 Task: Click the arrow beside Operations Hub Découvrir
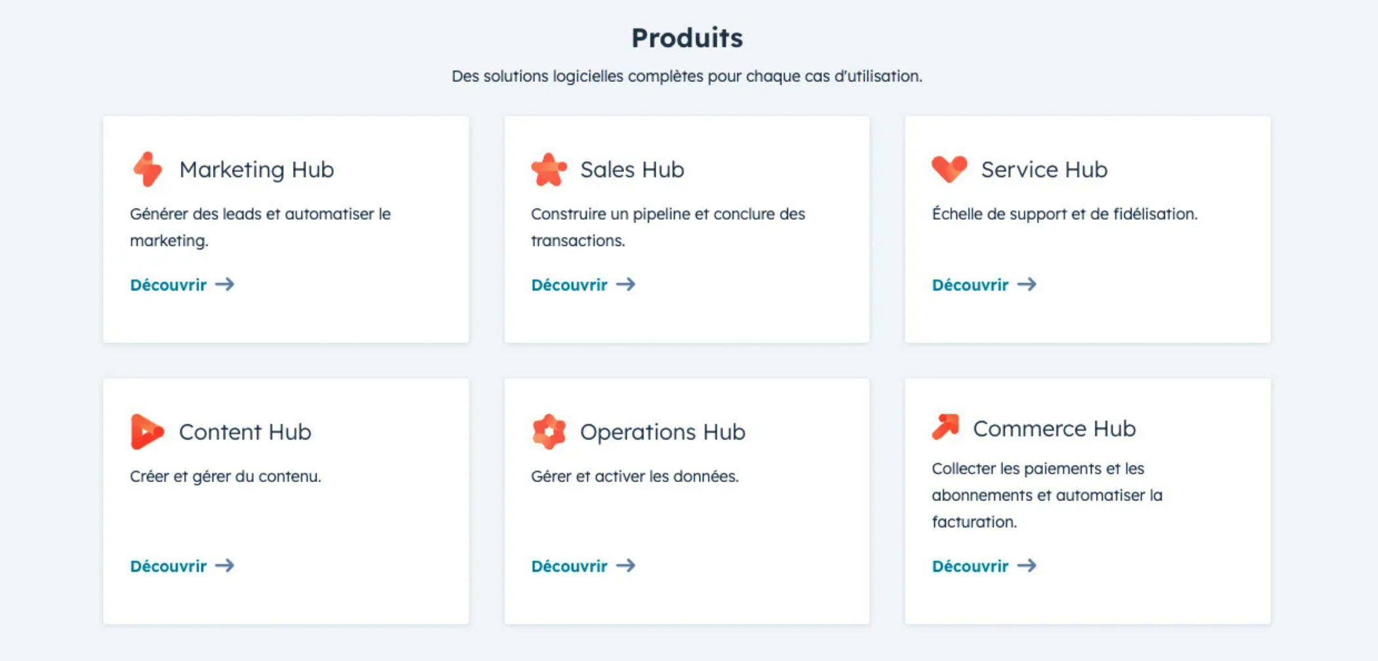[626, 565]
